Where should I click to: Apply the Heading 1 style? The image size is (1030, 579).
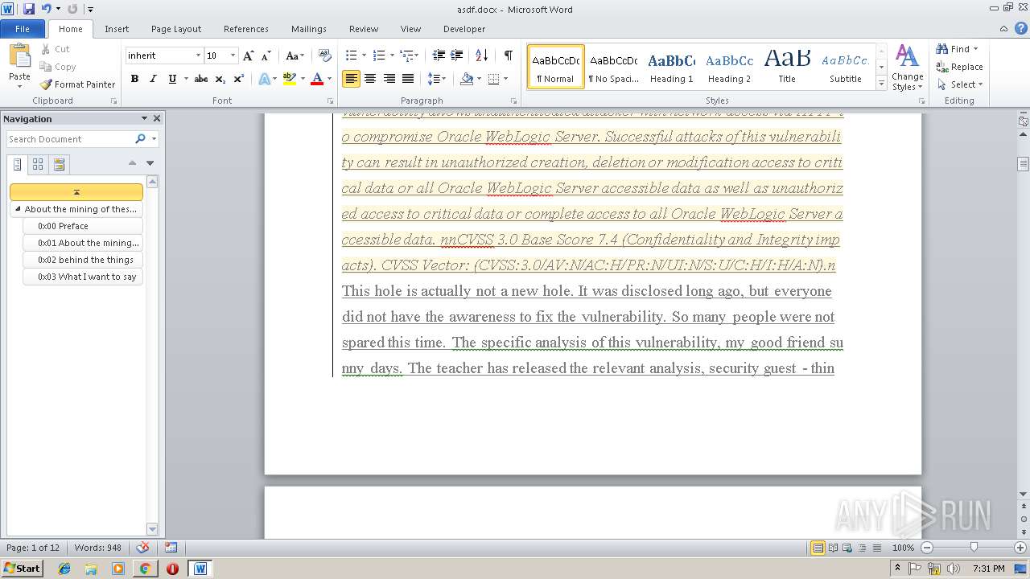(671, 67)
